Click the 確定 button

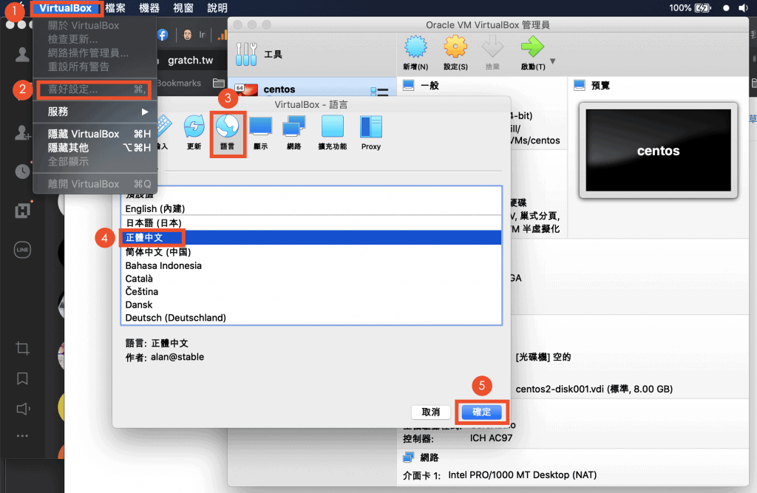[x=481, y=412]
